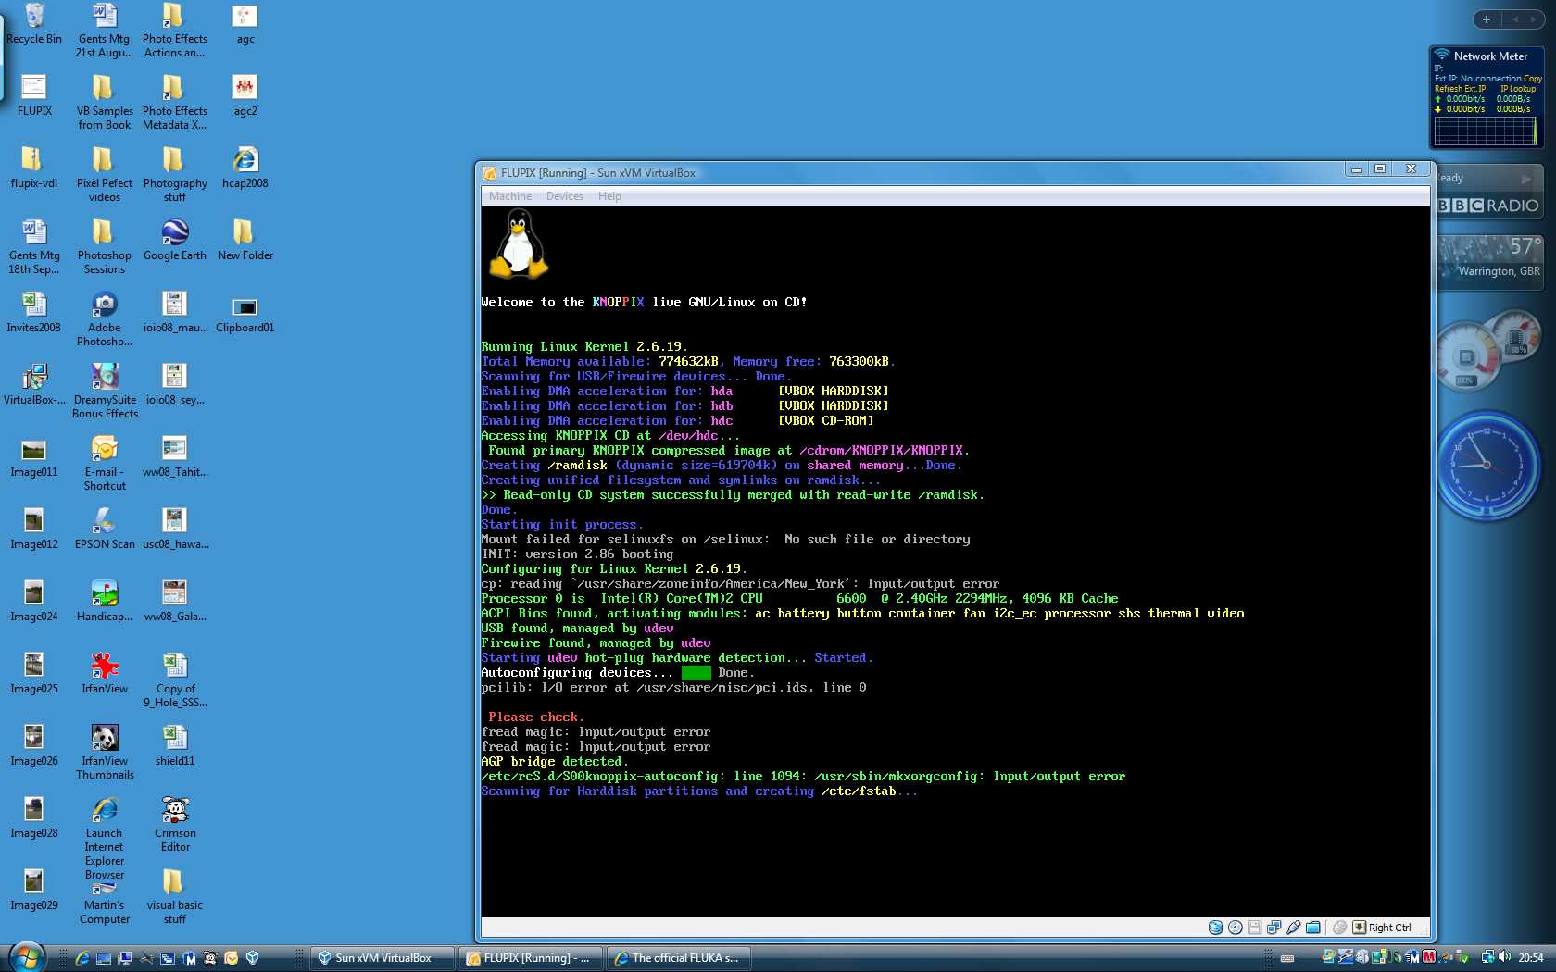Select the Photoshop Sessions folder
Screen dimensions: 1556x972
click(105, 247)
